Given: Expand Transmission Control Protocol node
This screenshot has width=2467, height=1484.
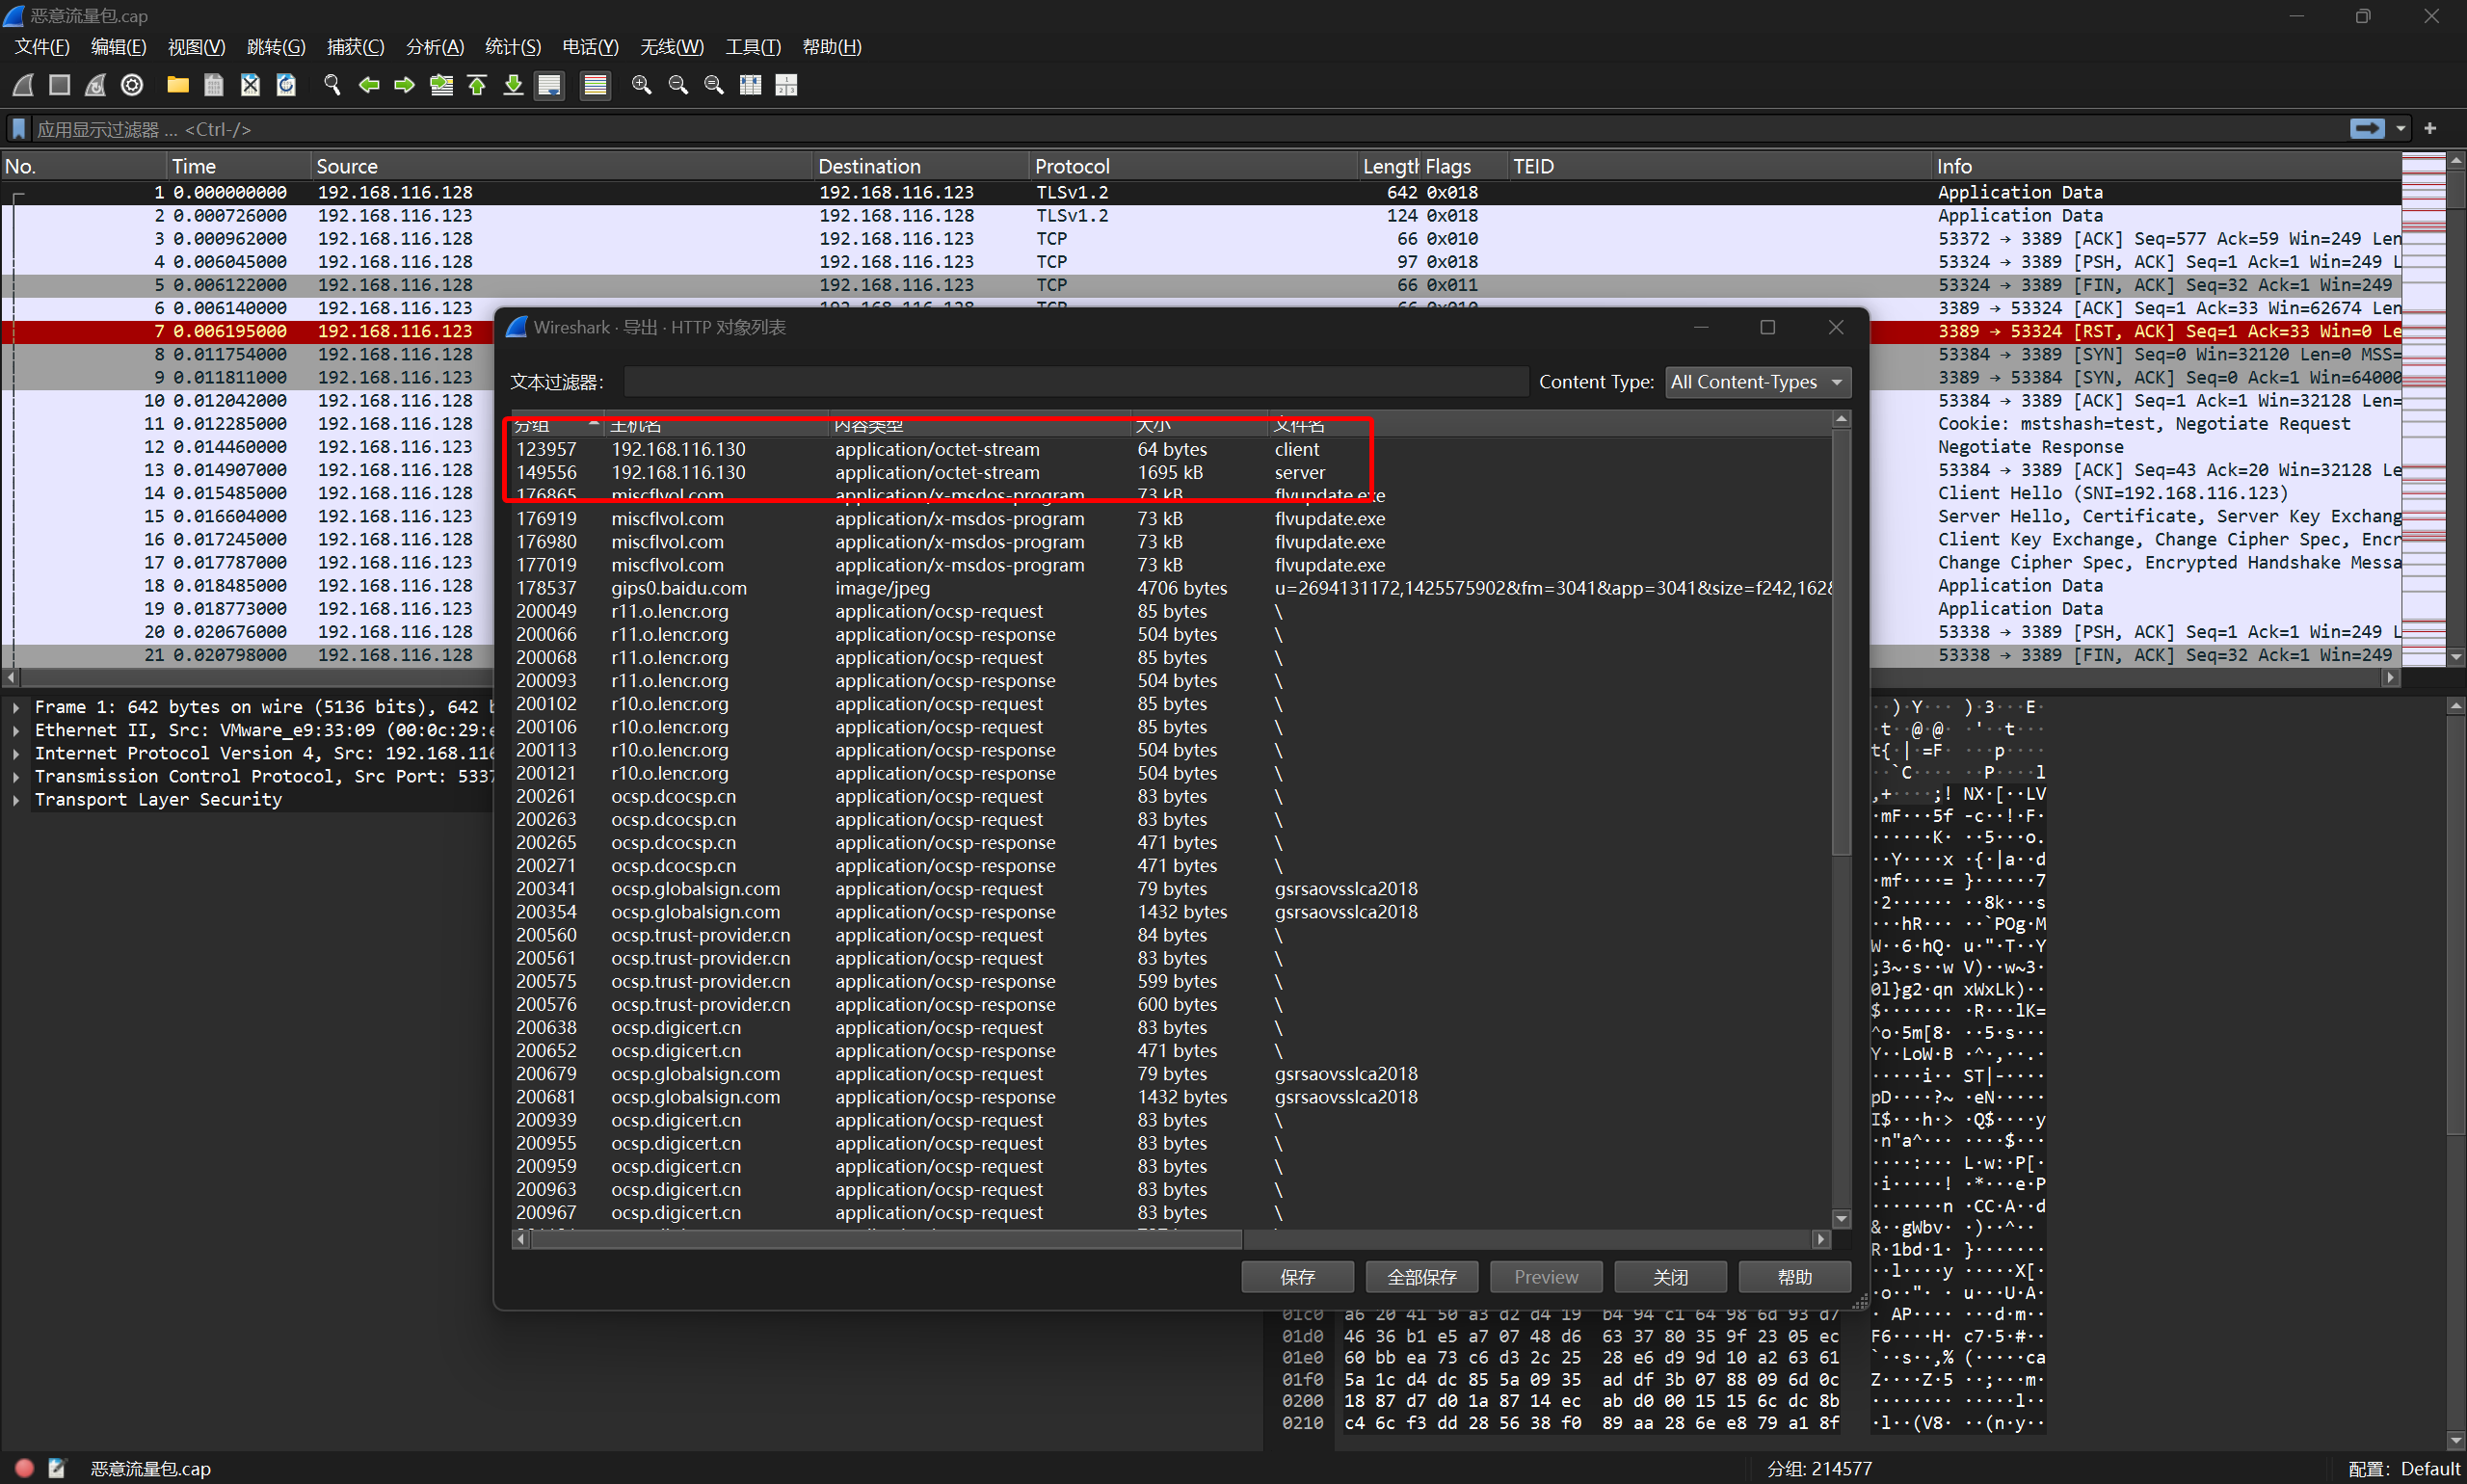Looking at the screenshot, I should pos(16,776).
